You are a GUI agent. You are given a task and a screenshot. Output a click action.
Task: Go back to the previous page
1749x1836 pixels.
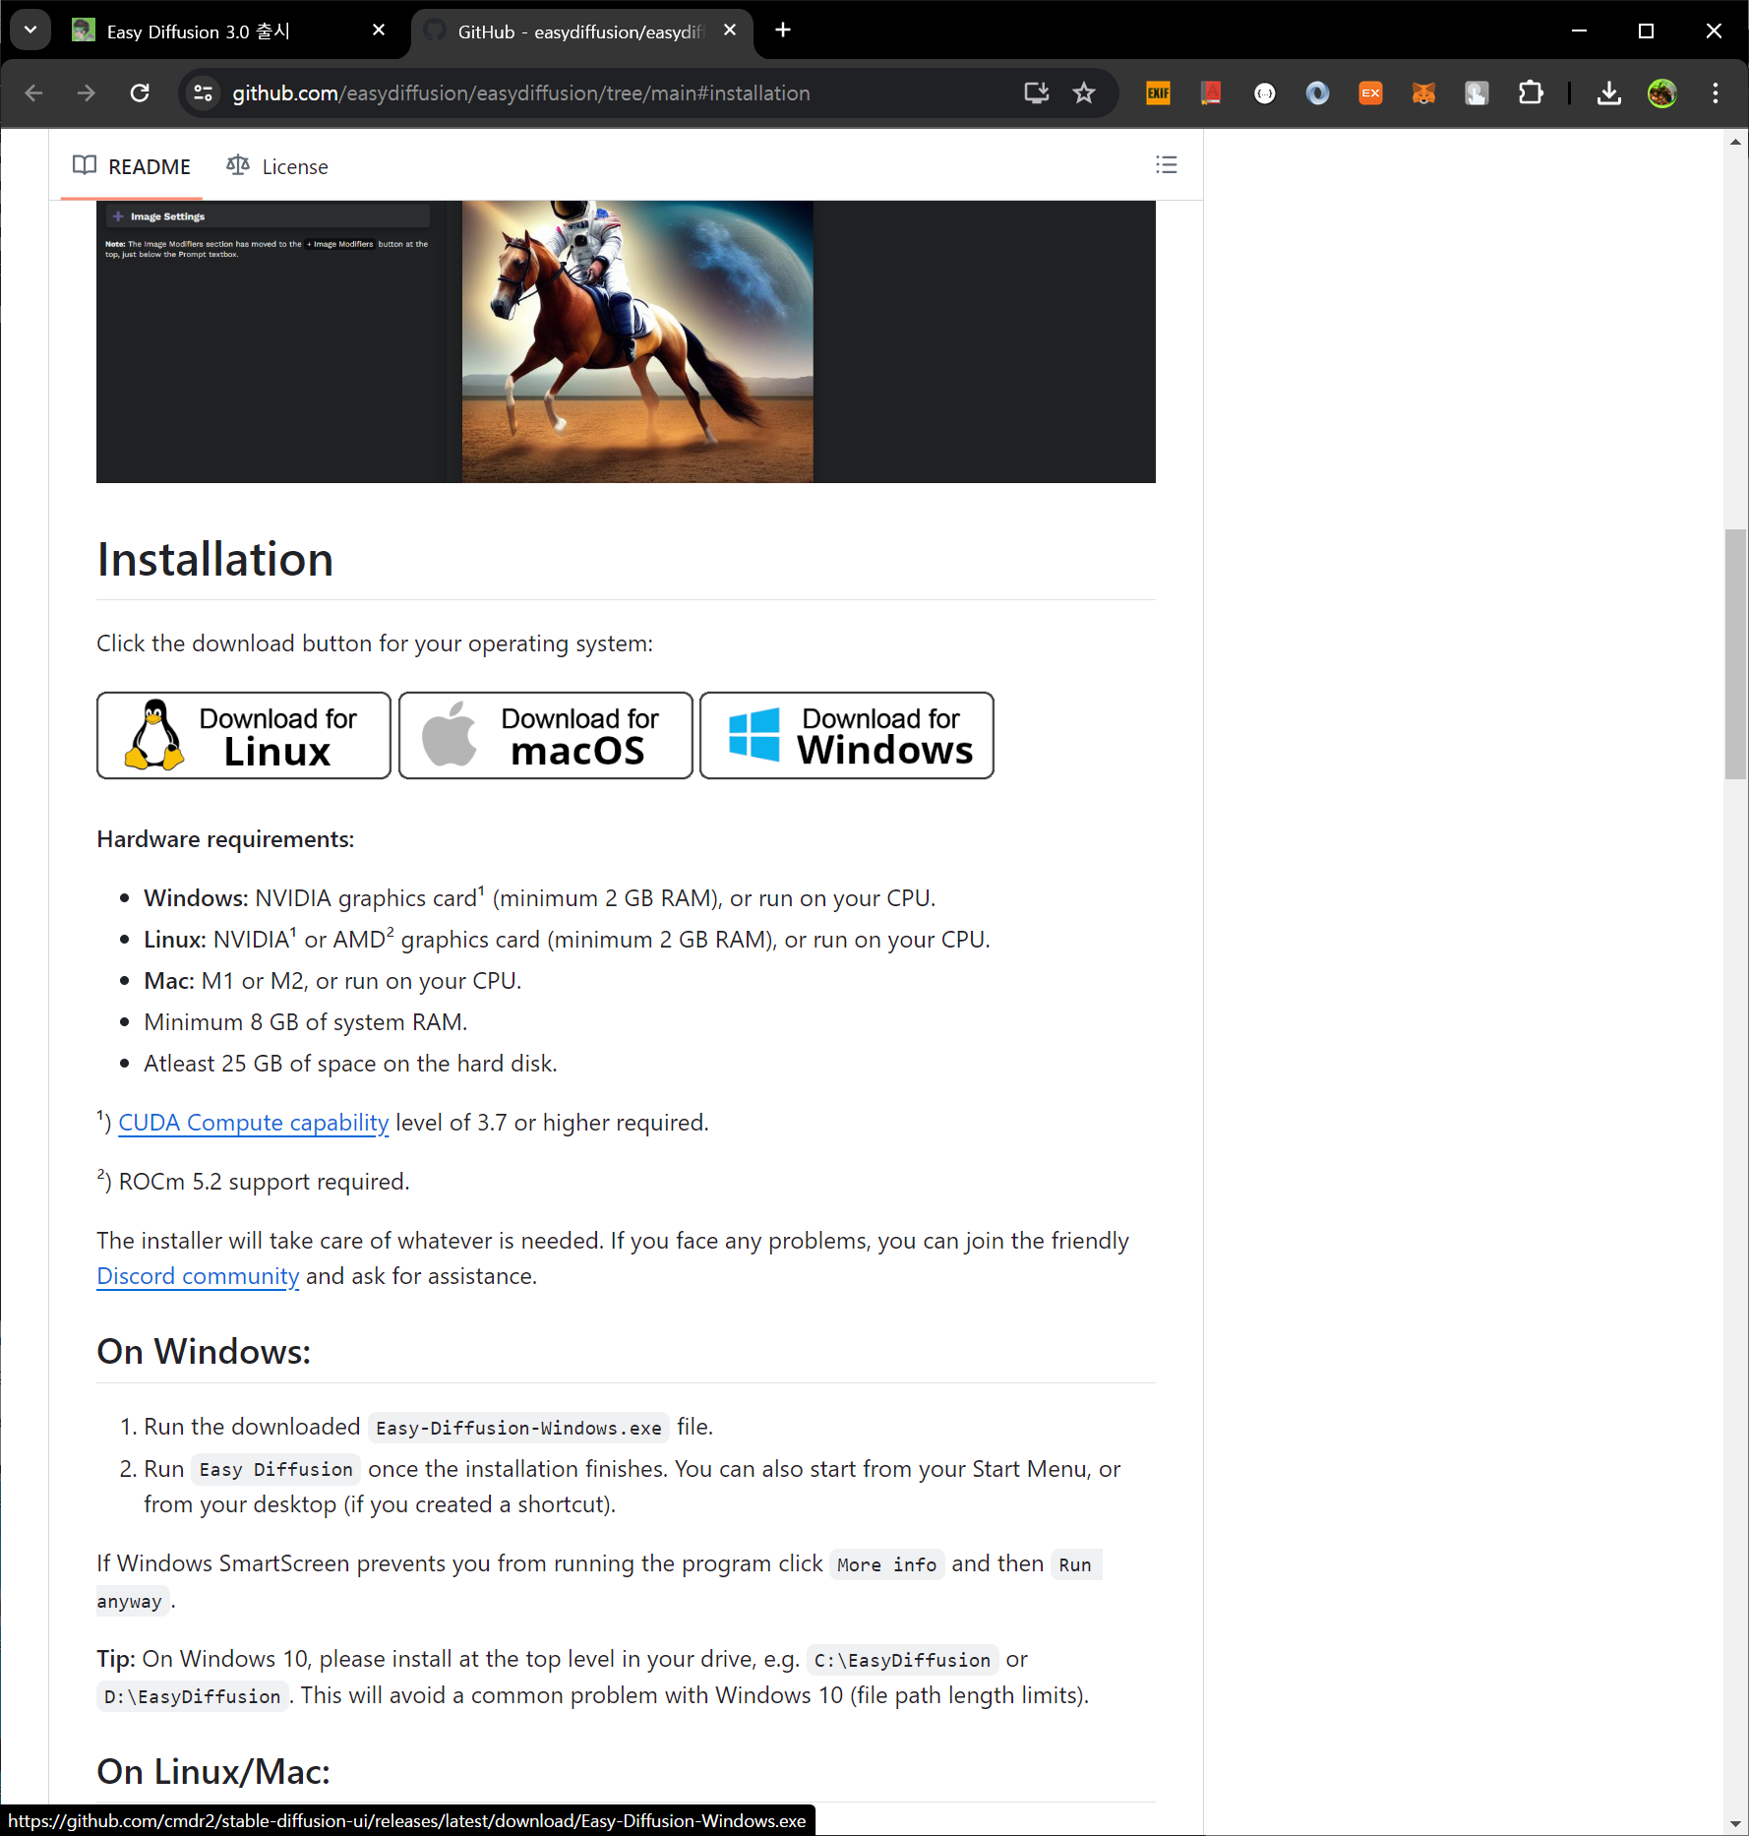click(34, 93)
